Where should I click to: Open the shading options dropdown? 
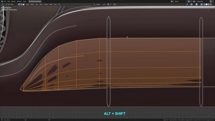[213, 4]
